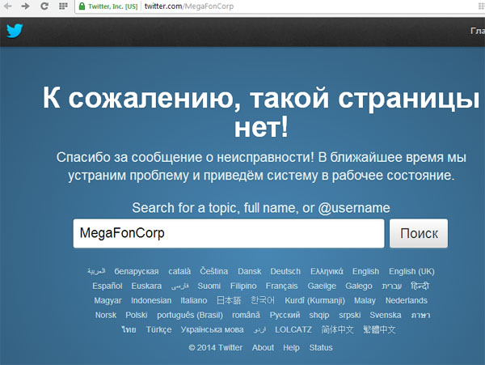Select Traditional Chinese 繁體中文
Screen dimensions: 485x365
coord(380,329)
